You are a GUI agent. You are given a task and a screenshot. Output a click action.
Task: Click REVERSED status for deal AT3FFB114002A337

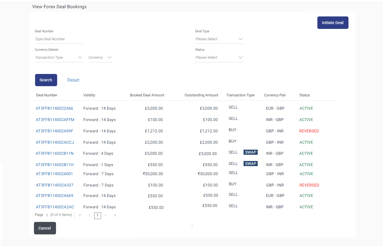coord(309,185)
